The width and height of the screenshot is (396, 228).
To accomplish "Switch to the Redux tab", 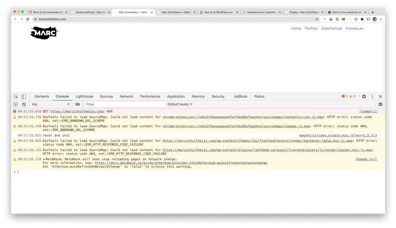I will (259, 97).
